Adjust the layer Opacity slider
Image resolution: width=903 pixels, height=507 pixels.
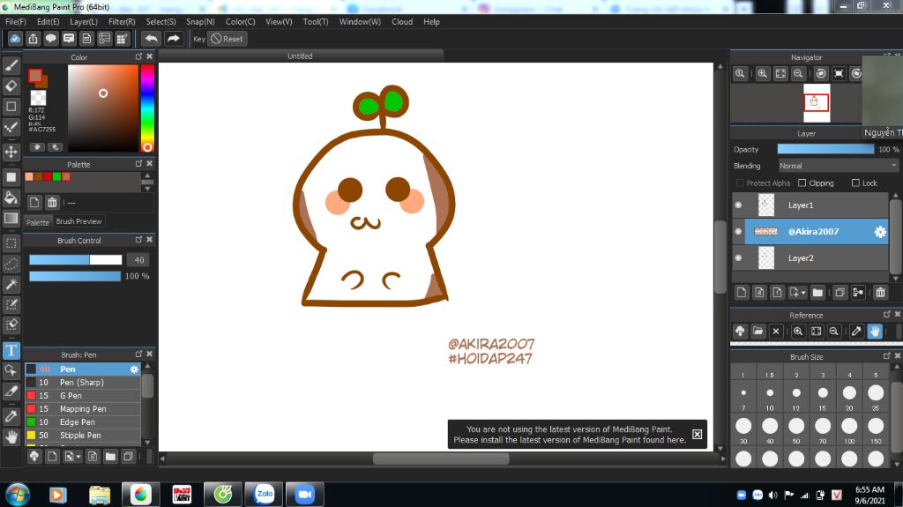tap(825, 149)
